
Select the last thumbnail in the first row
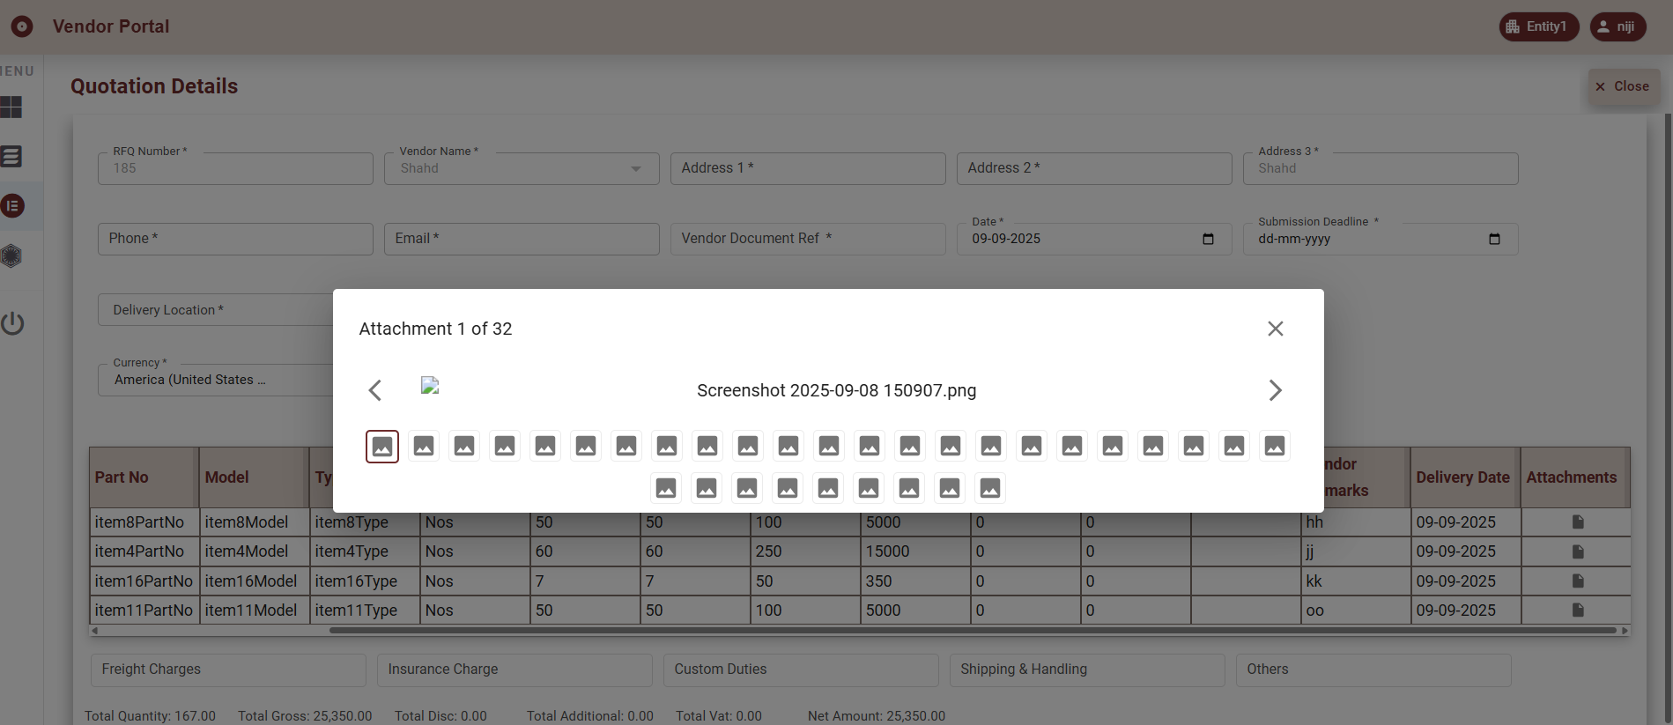(1274, 447)
